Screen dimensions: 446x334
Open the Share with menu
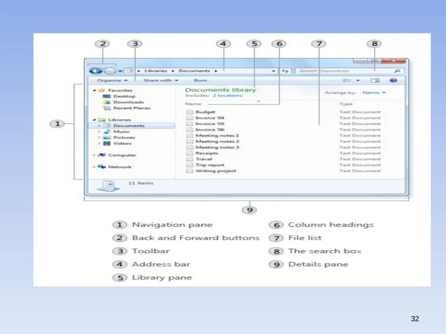pos(161,80)
